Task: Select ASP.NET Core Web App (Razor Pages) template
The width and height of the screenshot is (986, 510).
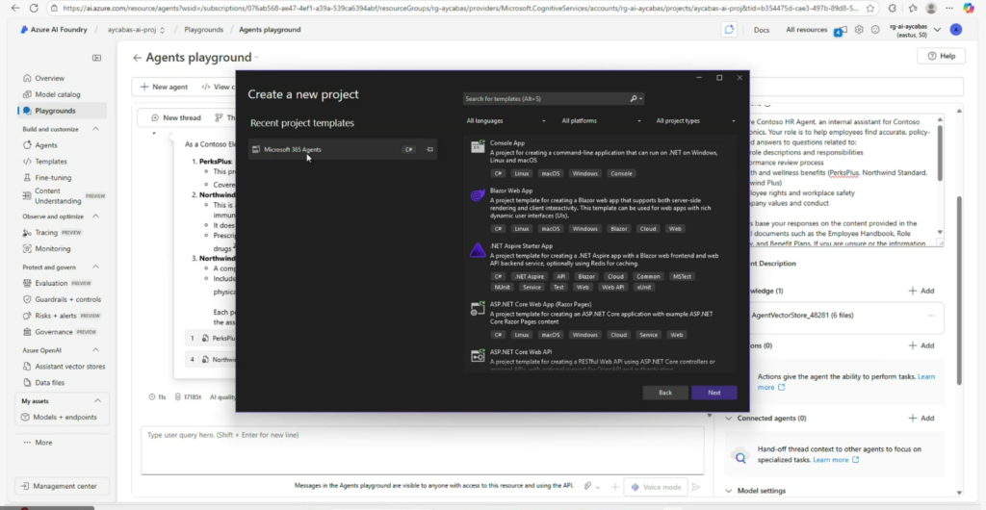Action: click(x=600, y=319)
